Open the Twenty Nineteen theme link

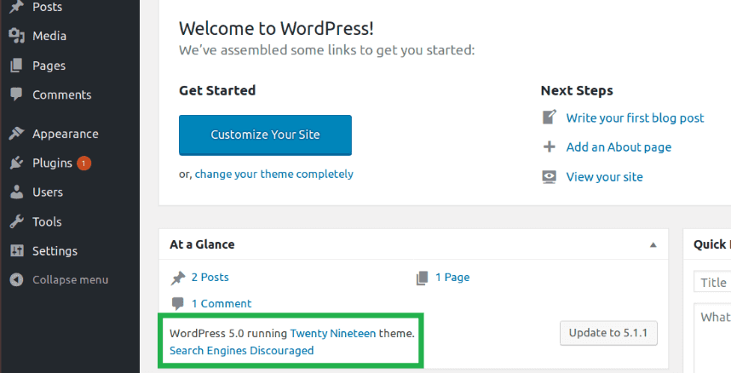point(332,333)
